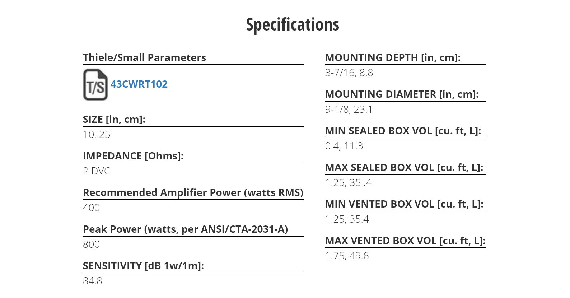Click the IMPEDANCE [Ohms] heading

pos(133,156)
